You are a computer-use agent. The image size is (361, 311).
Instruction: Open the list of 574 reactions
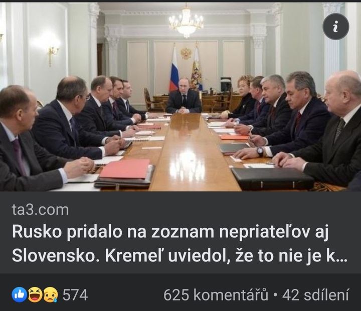(75, 295)
